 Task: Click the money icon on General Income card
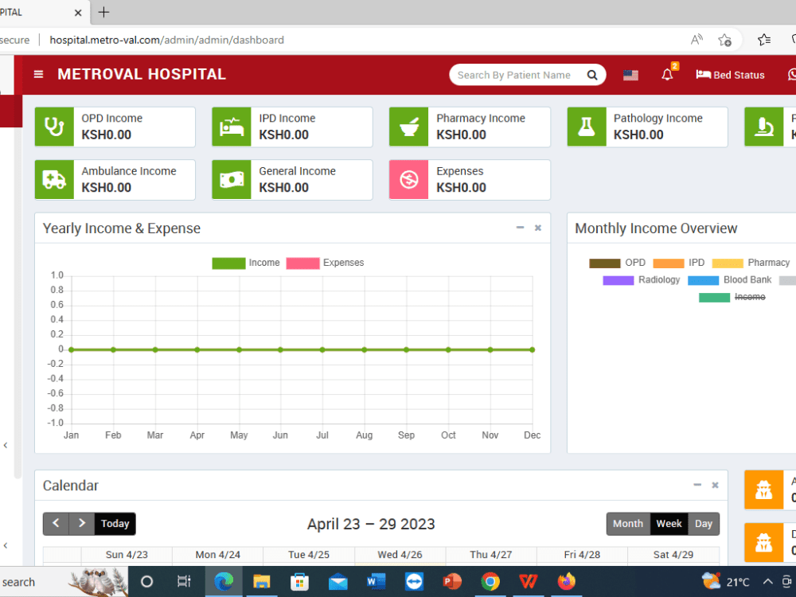click(231, 180)
